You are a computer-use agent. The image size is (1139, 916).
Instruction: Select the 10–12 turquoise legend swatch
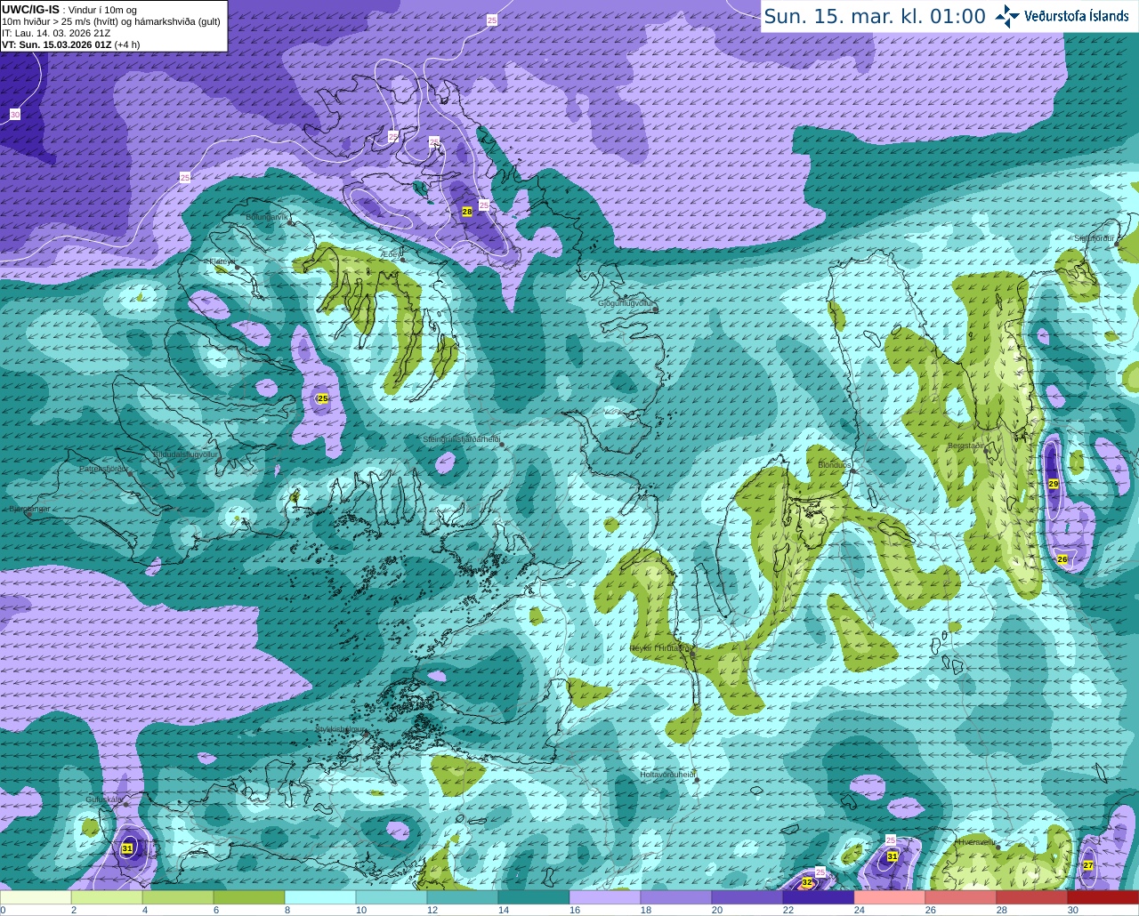tap(392, 897)
